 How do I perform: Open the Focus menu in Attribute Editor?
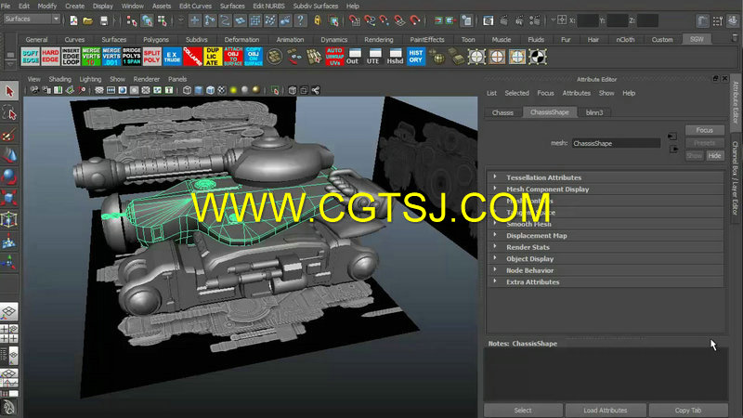[545, 94]
